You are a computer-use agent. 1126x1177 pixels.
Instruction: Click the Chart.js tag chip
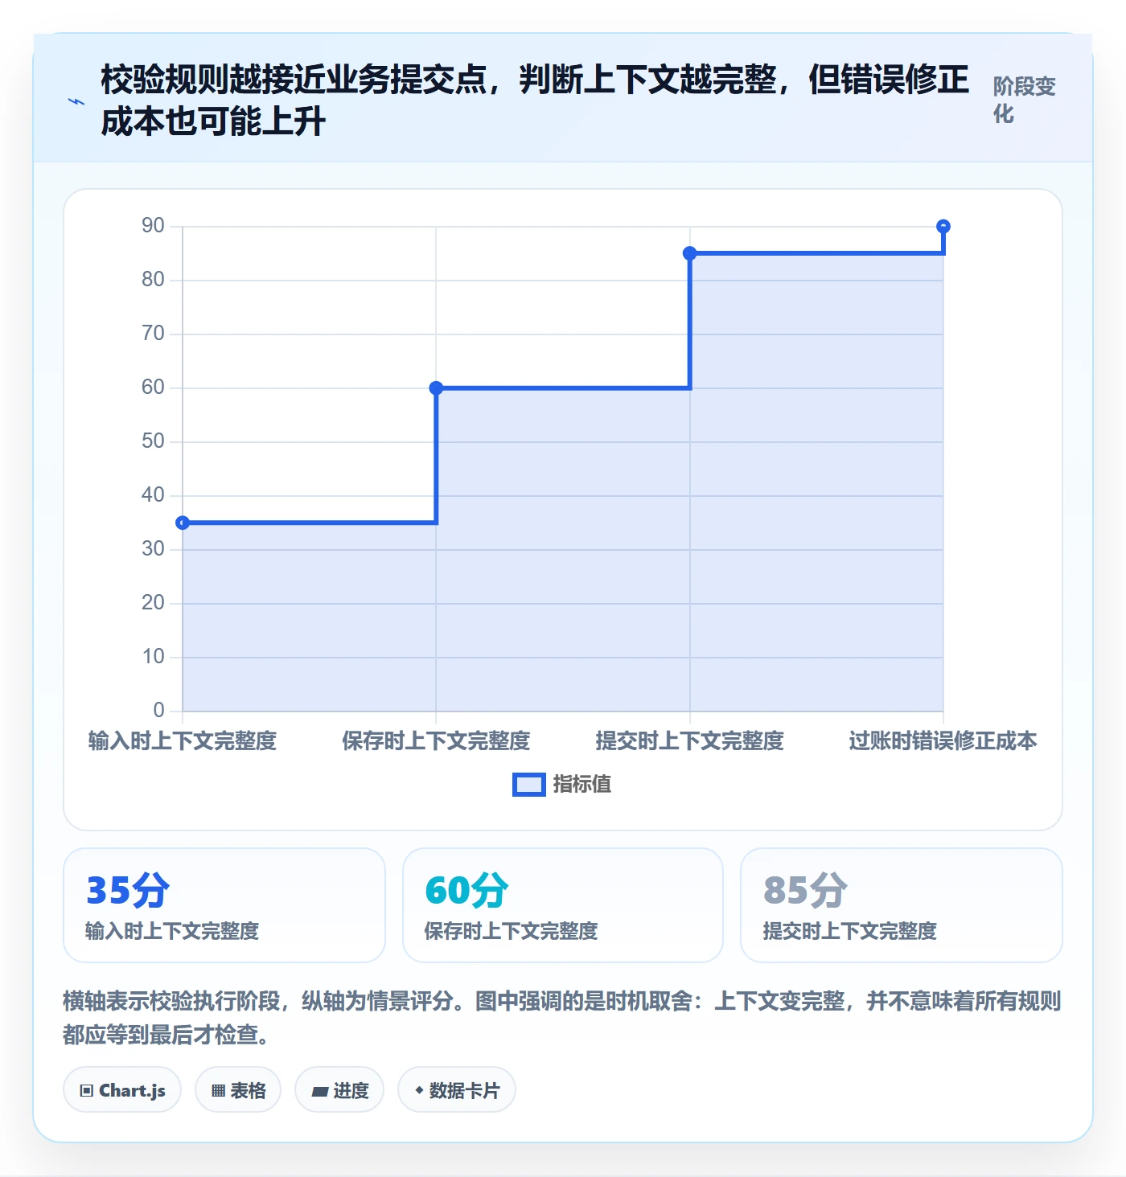point(122,1090)
